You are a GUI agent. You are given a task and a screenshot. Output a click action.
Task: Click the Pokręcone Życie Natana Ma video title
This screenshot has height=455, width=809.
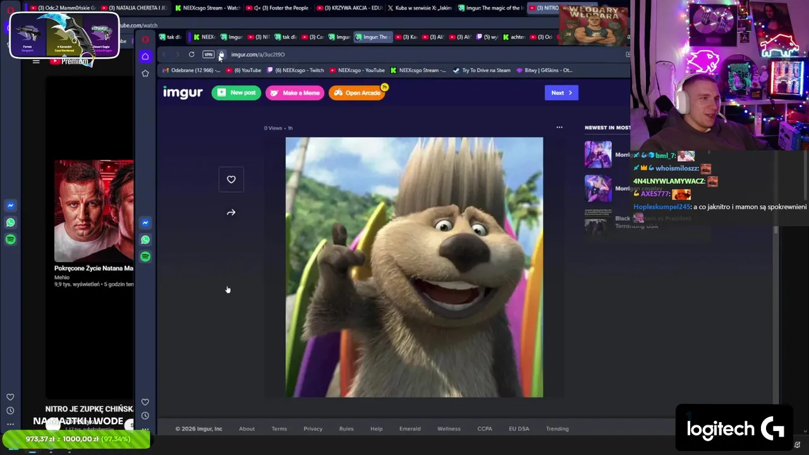tap(94, 268)
